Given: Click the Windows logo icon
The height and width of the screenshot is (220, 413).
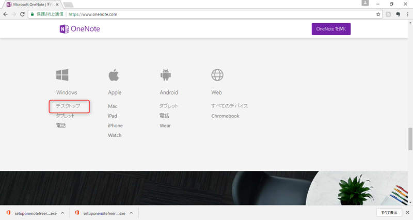Looking at the screenshot, I should pos(62,75).
